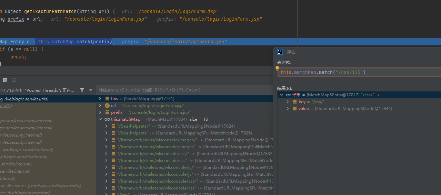Click the 表达式 label
Image resolution: width=441 pixels, height=195 pixels.
284,62
